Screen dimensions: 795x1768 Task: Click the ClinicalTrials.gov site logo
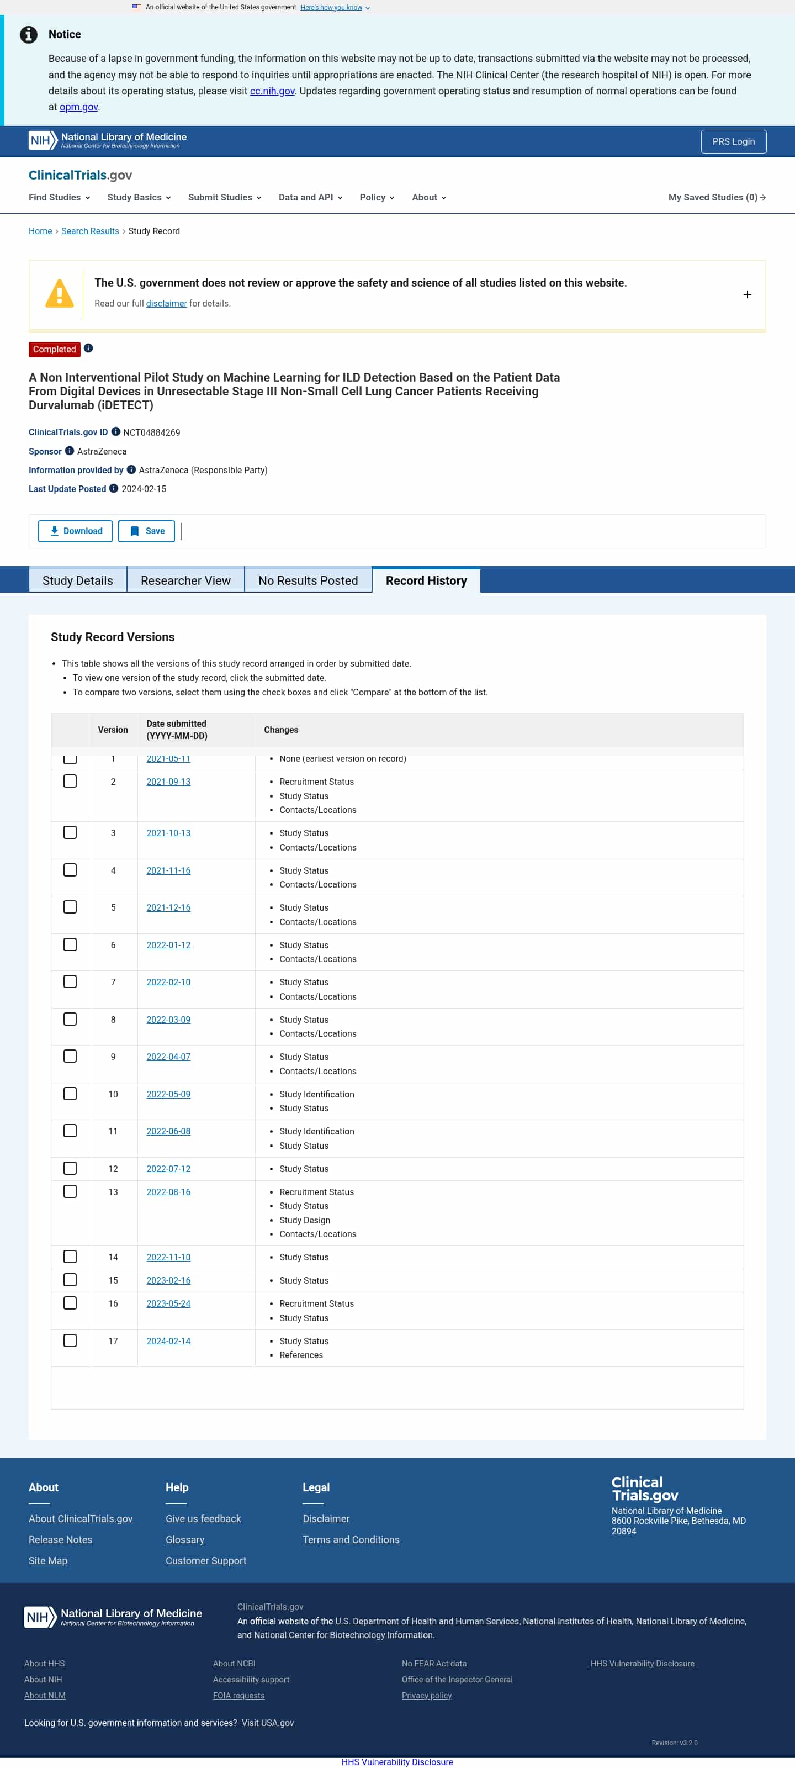click(x=80, y=175)
